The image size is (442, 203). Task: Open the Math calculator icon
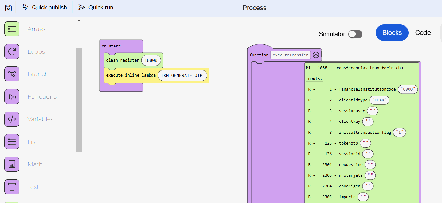coord(12,164)
